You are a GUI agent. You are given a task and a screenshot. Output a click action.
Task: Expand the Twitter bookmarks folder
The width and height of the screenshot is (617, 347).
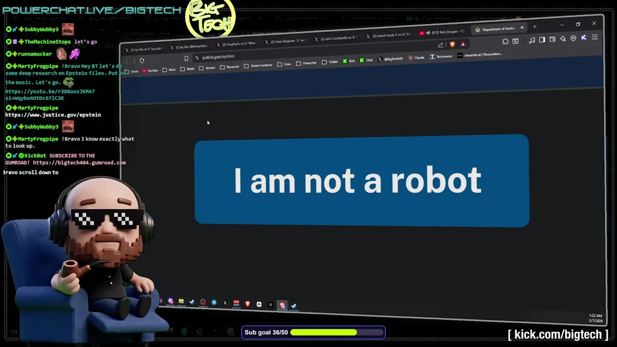click(330, 62)
